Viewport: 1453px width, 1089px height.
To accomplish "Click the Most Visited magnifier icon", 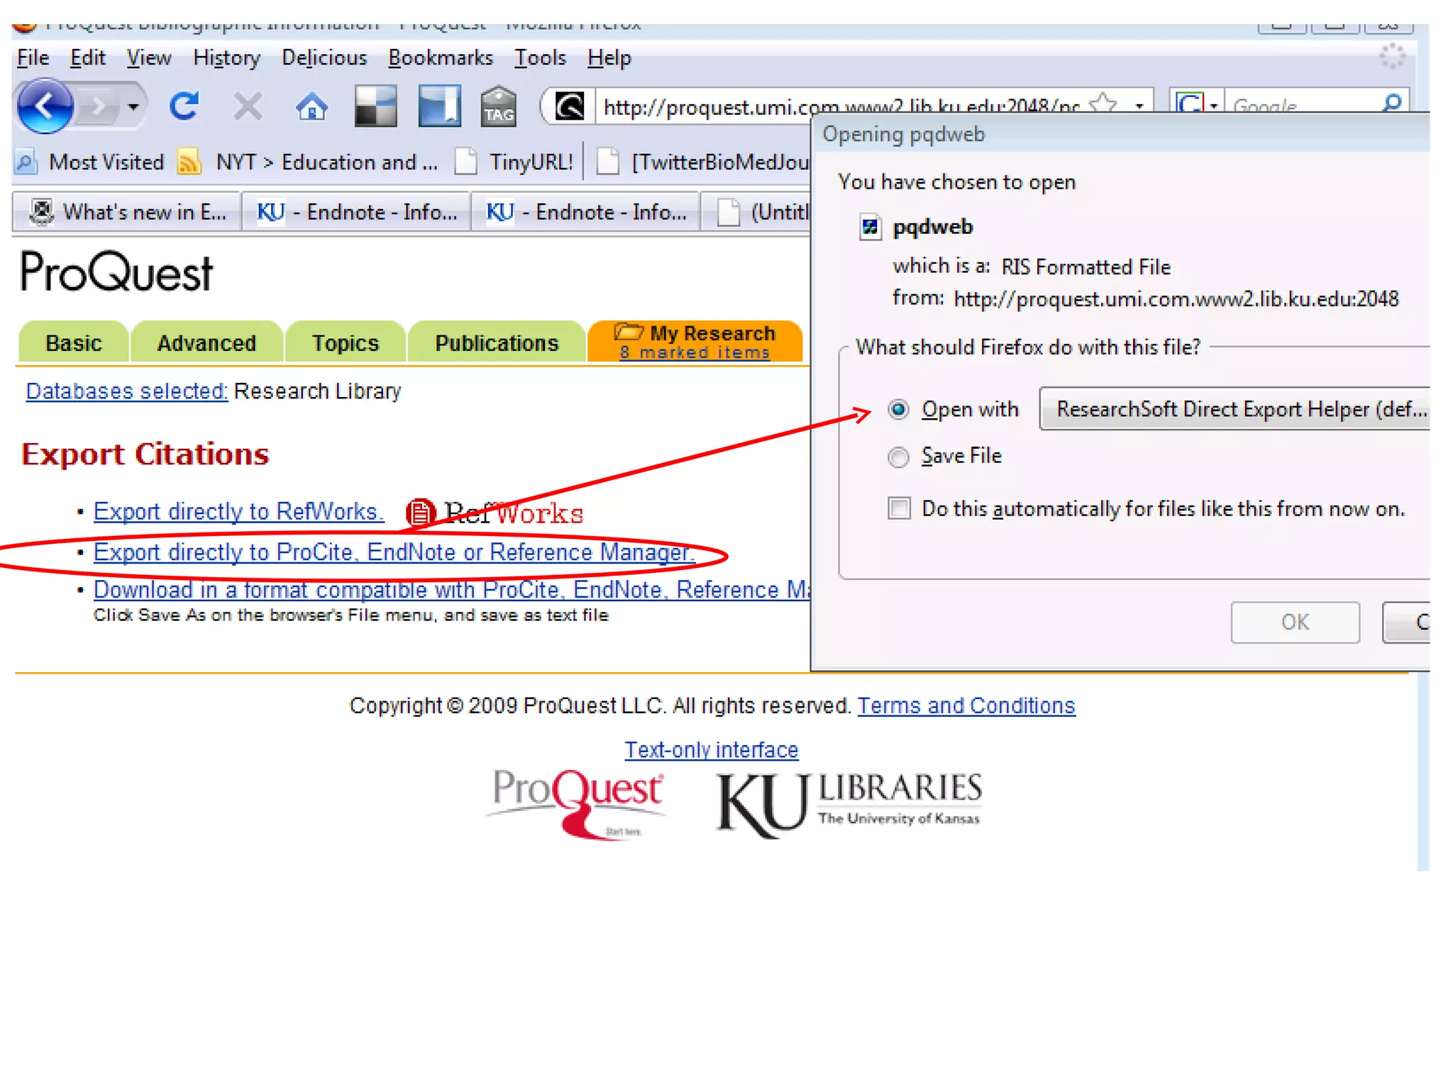I will [x=26, y=162].
